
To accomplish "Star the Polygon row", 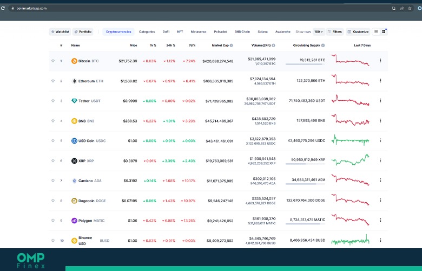I will (53, 221).
